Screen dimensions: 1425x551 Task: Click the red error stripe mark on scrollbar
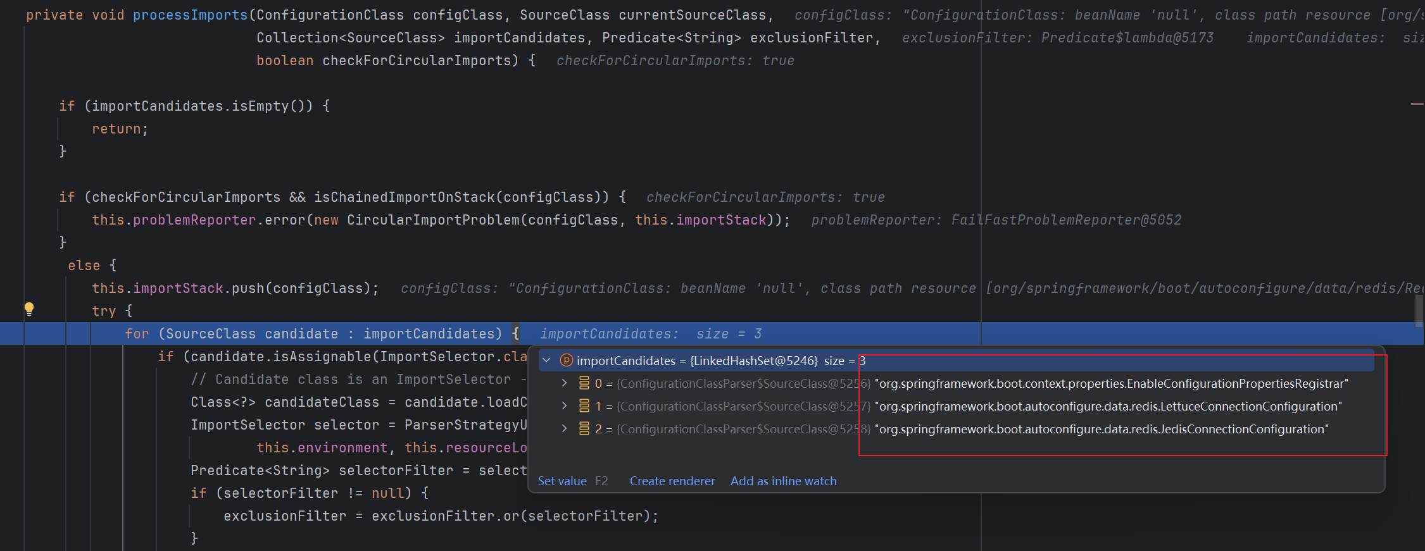coord(1417,104)
